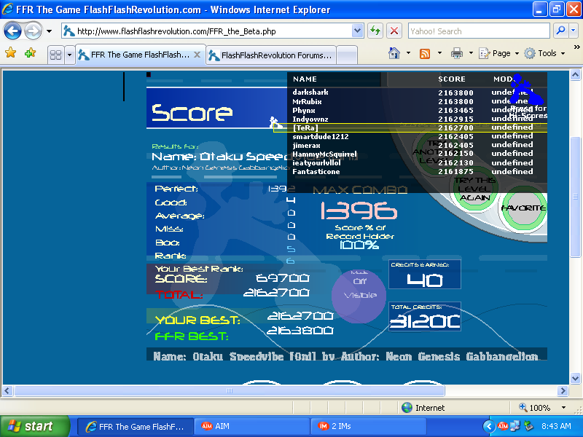The image size is (583, 437).
Task: Expand the address bar URL dropdown
Action: tap(357, 31)
